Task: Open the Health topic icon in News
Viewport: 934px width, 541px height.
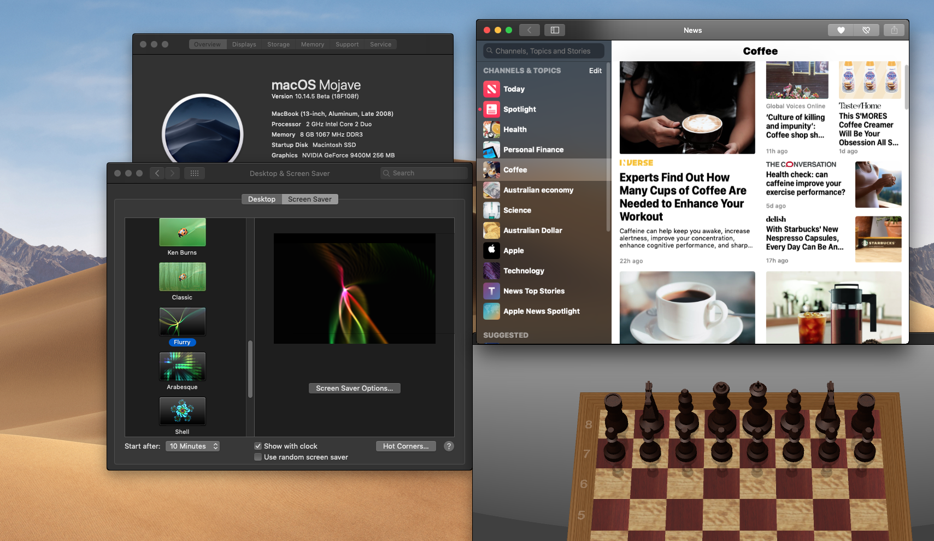Action: pos(491,130)
